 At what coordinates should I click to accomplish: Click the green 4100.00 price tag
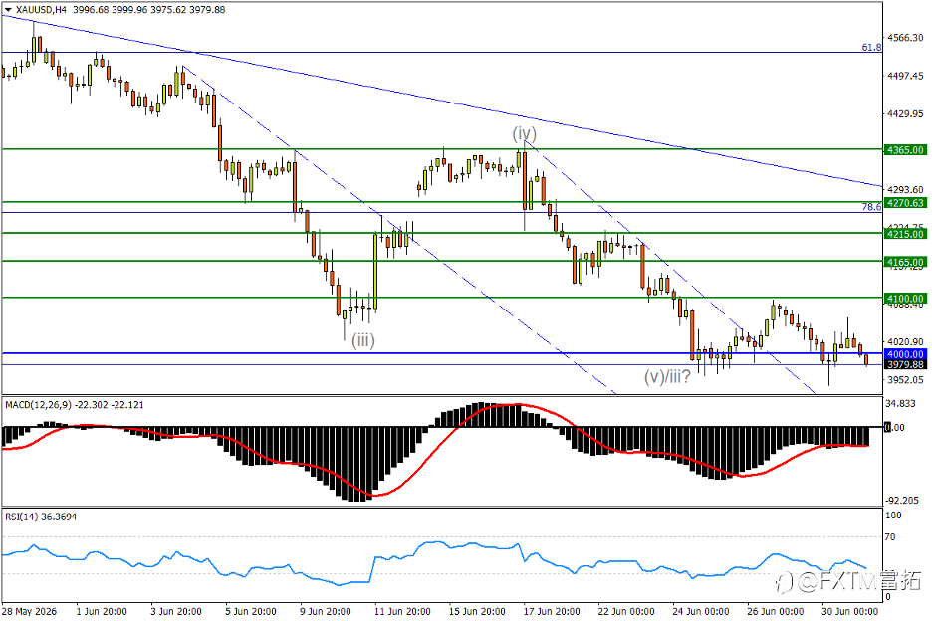(x=905, y=299)
